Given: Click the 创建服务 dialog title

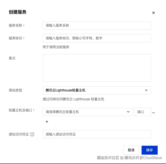Looking at the screenshot, I should (x=17, y=12).
